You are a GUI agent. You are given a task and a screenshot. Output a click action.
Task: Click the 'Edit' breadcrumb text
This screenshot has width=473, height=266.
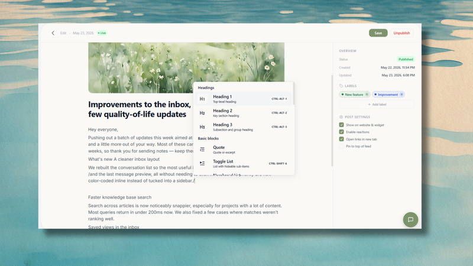(63, 33)
